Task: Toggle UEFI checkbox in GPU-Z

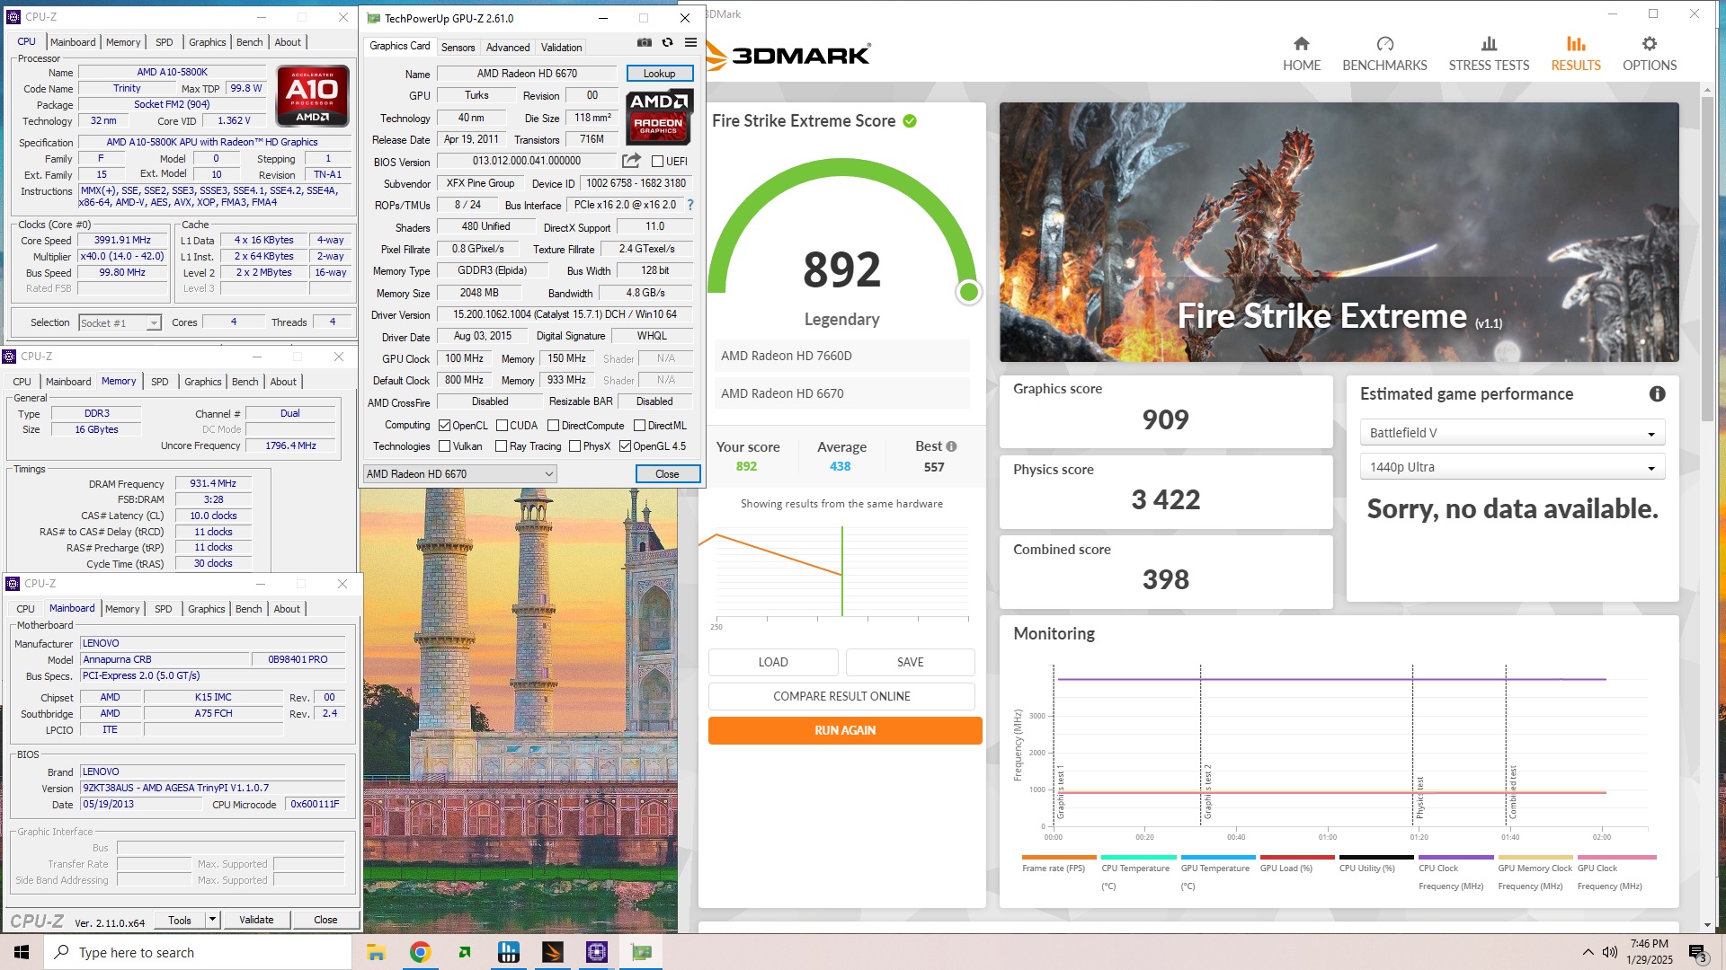Action: (x=658, y=162)
